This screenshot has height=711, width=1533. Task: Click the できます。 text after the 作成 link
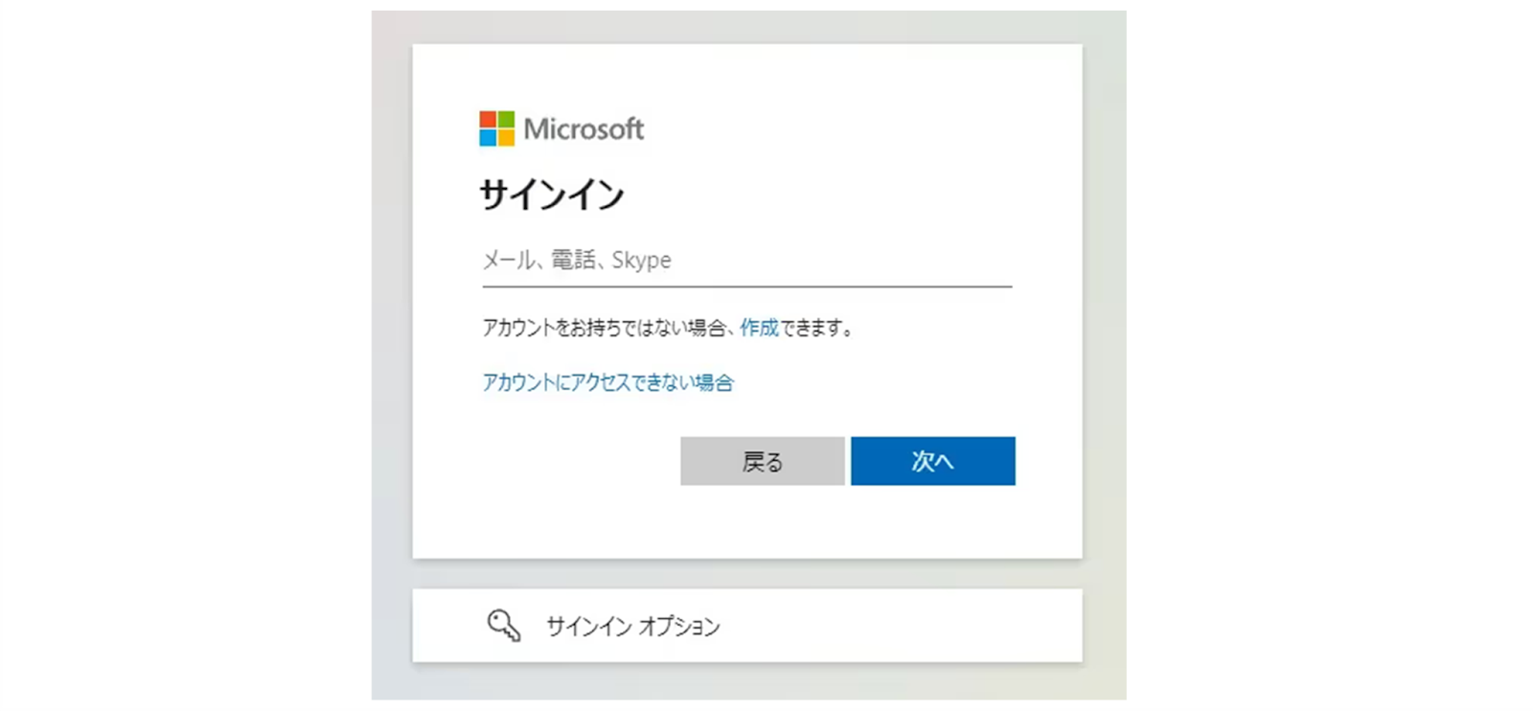pyautogui.click(x=816, y=328)
